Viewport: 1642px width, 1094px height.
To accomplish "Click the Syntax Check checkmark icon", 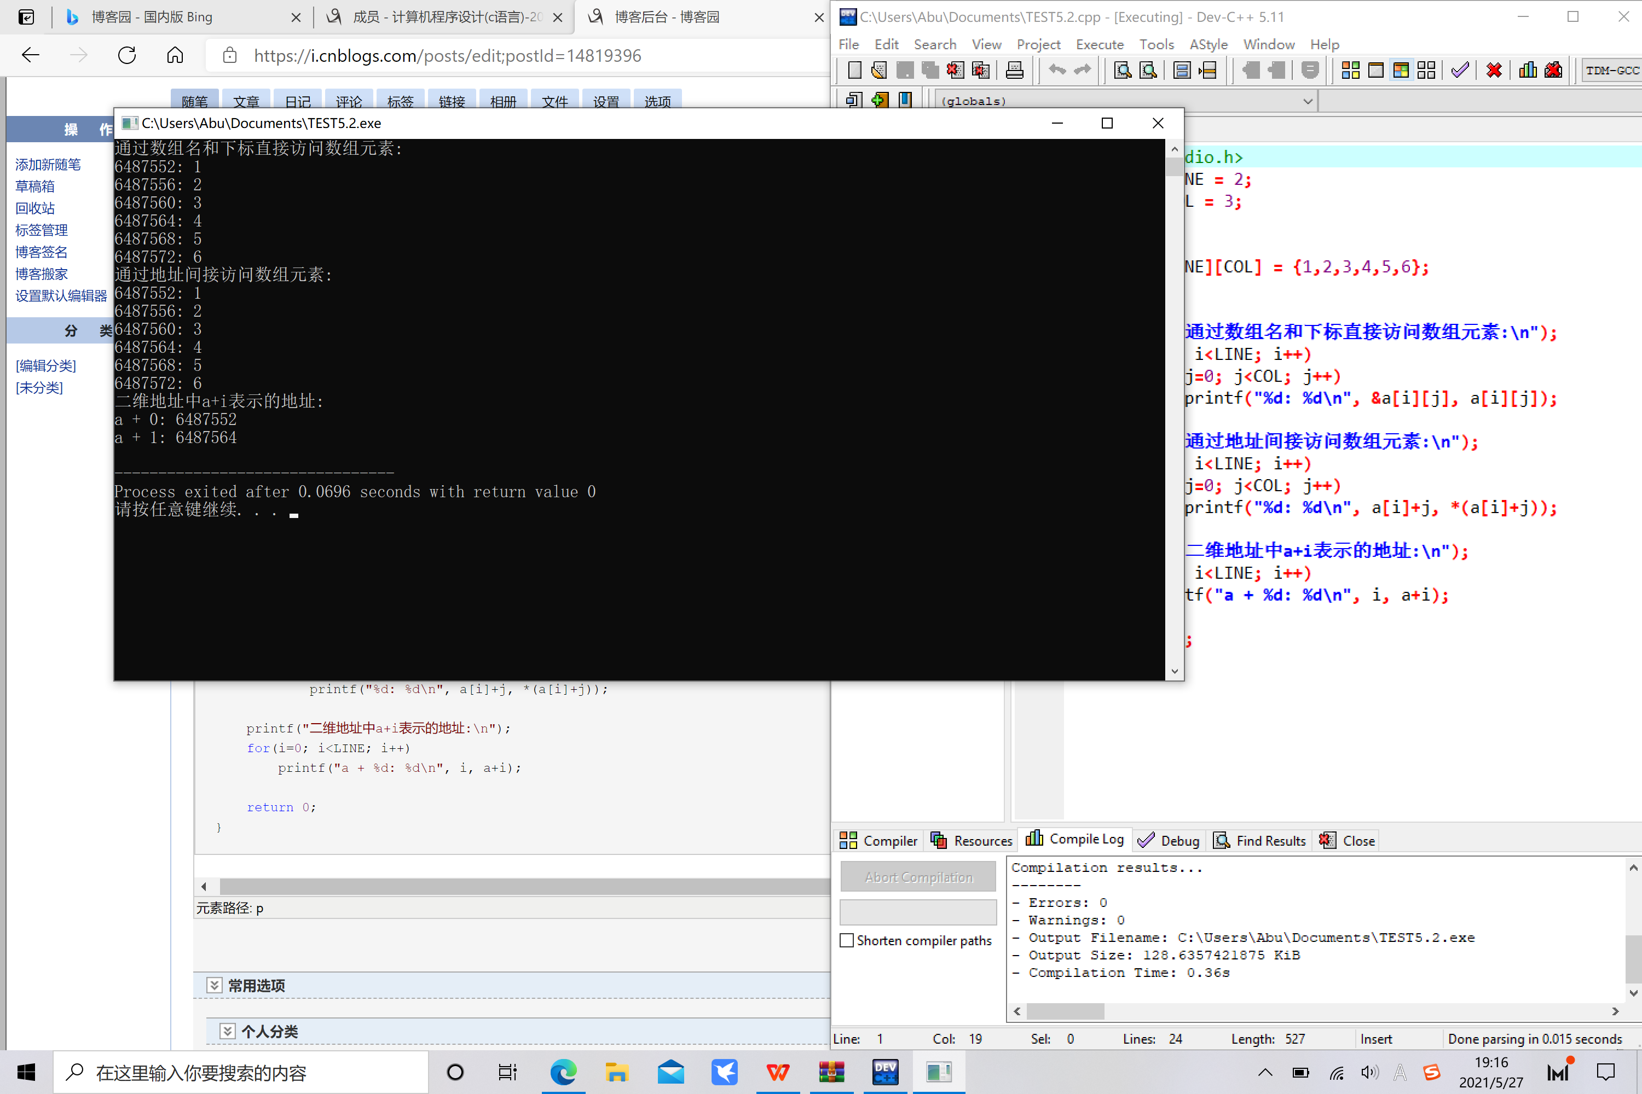I will pos(1460,71).
